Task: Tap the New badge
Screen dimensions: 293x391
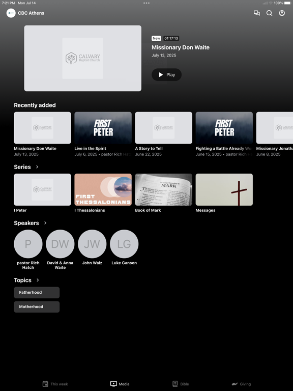Action: tap(156, 38)
